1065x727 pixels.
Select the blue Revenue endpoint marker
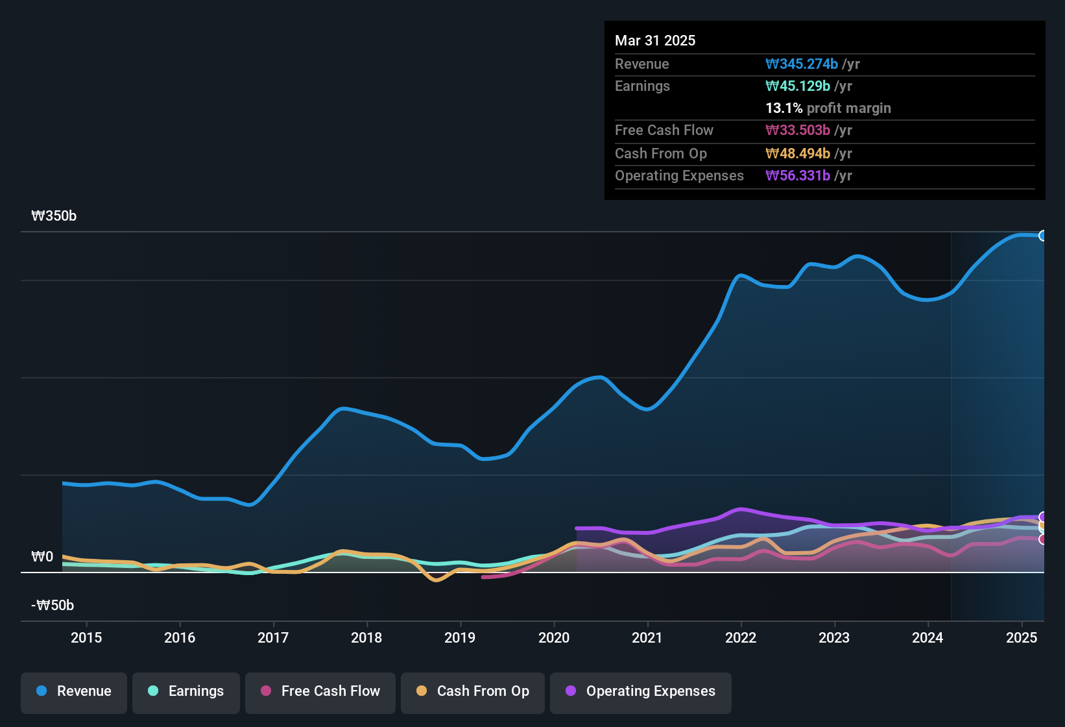pyautogui.click(x=1042, y=236)
